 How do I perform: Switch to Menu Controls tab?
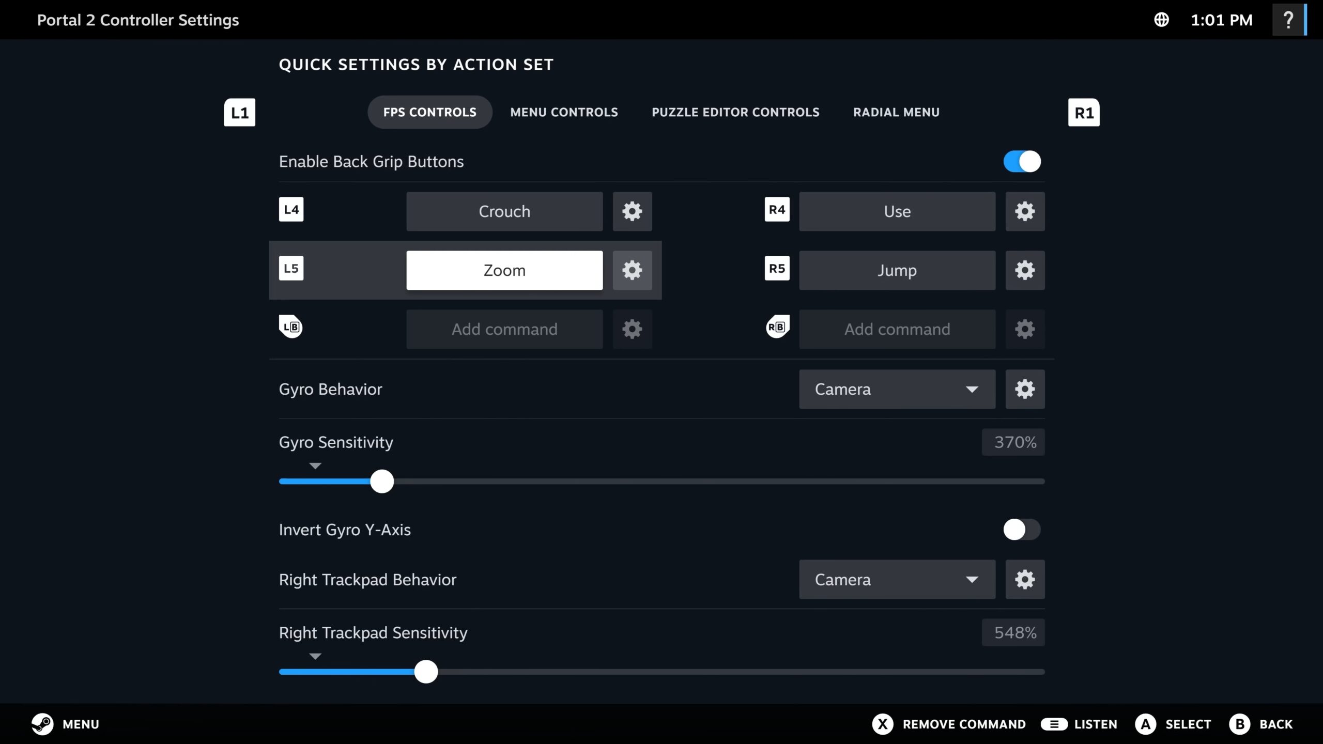[x=564, y=112]
